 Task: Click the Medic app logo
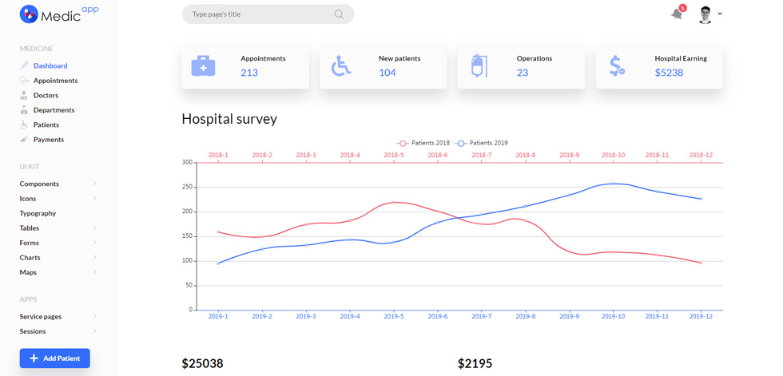click(x=59, y=14)
